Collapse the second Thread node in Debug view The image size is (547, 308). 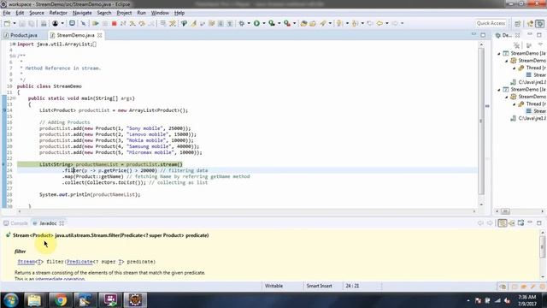click(515, 104)
